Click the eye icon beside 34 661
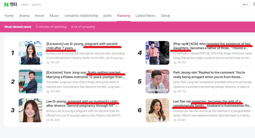 [175, 120]
